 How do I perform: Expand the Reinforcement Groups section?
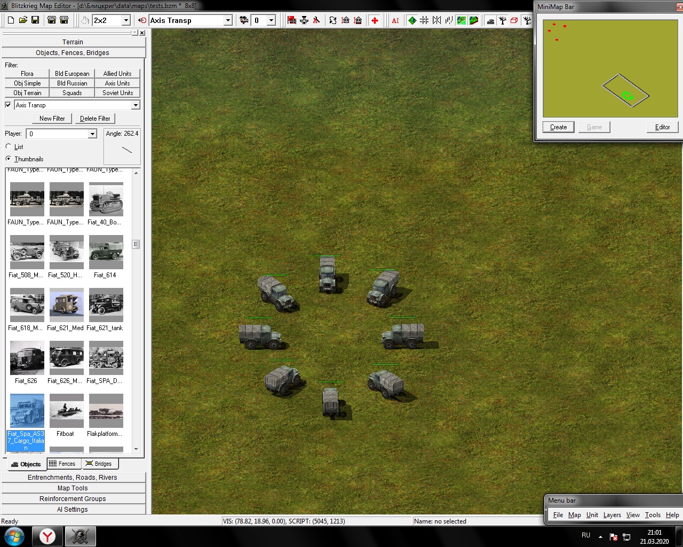pos(74,499)
